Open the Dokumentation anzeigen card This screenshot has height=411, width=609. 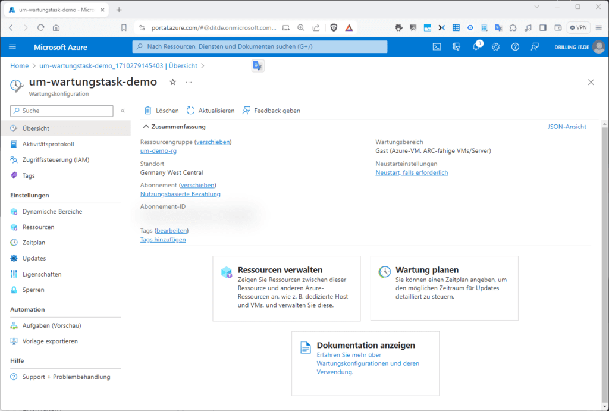coord(366,363)
